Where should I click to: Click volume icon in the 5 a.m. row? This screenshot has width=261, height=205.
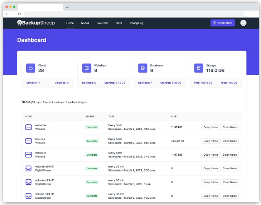coord(28,182)
